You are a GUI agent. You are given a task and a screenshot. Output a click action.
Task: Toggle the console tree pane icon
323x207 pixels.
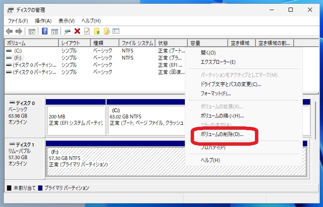[x=32, y=31]
